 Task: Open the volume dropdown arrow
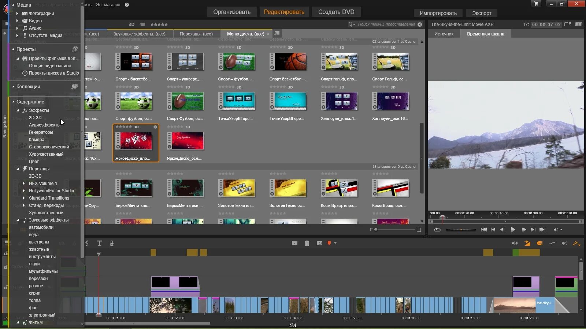[561, 230]
